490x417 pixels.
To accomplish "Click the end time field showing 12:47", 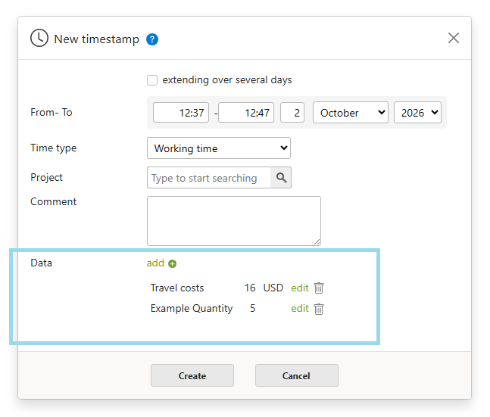I will pos(246,113).
